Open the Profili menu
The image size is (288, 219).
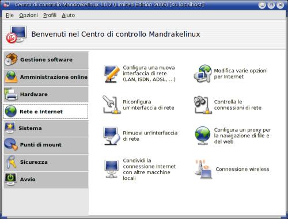[50, 15]
